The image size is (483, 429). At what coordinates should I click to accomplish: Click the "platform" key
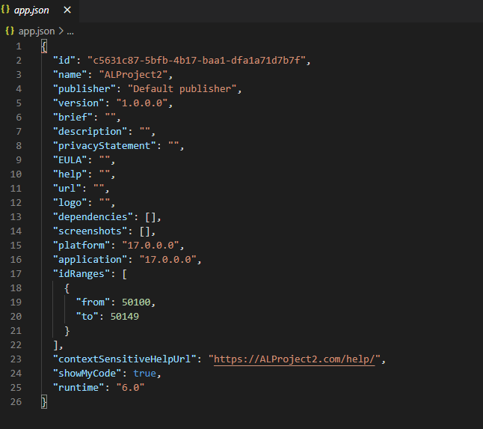[81, 246]
